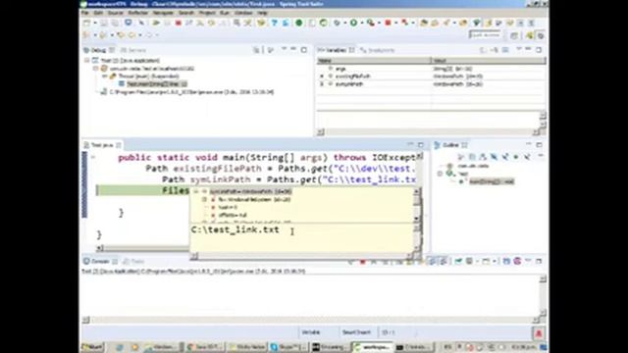This screenshot has height=353, width=628.
Task: Click the Skype taskbar button
Action: 288,347
